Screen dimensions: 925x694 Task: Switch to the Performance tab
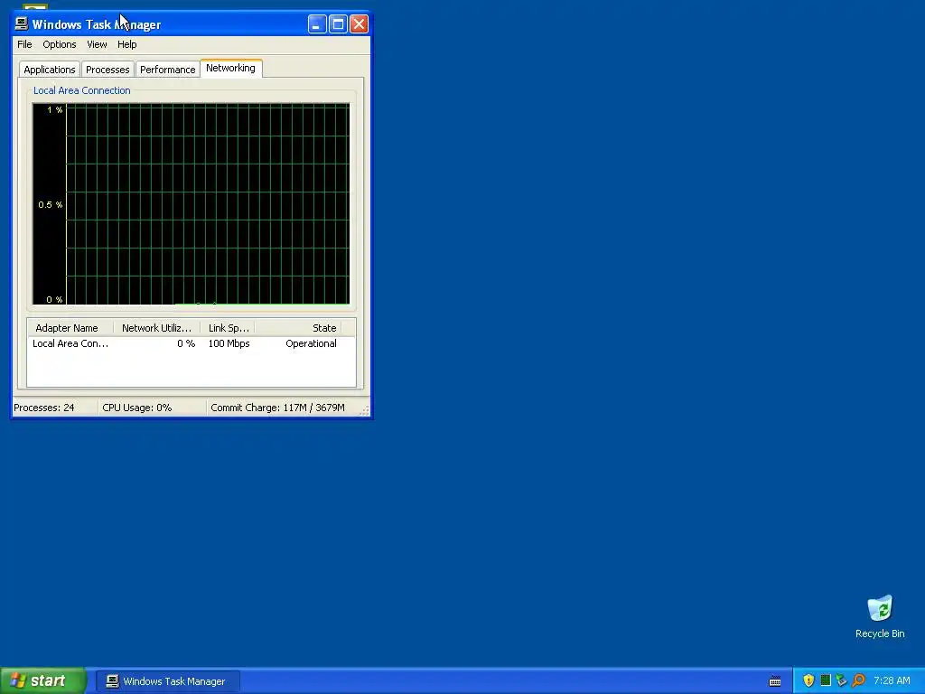167,69
